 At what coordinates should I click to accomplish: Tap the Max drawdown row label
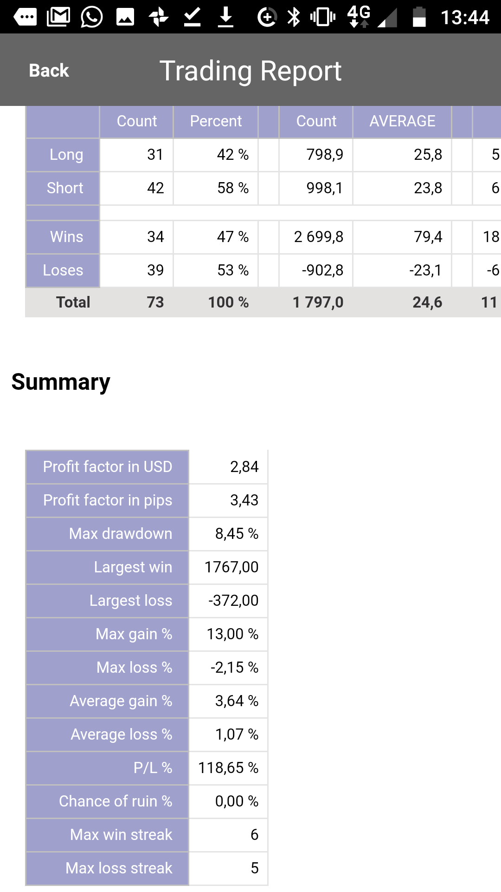pos(107,534)
